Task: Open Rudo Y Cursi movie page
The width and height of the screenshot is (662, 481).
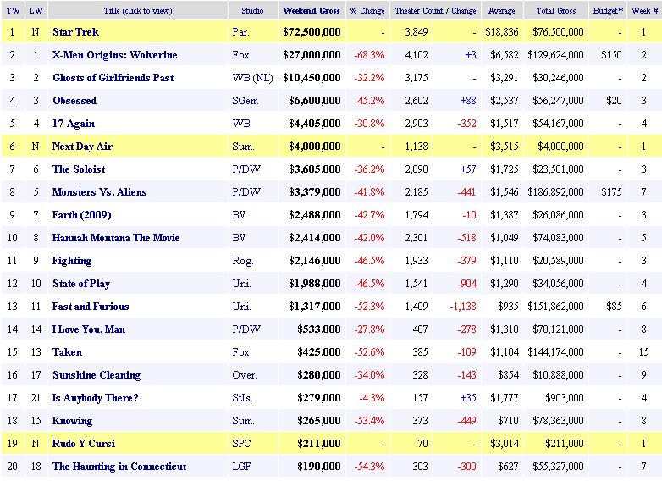Action: (83, 444)
